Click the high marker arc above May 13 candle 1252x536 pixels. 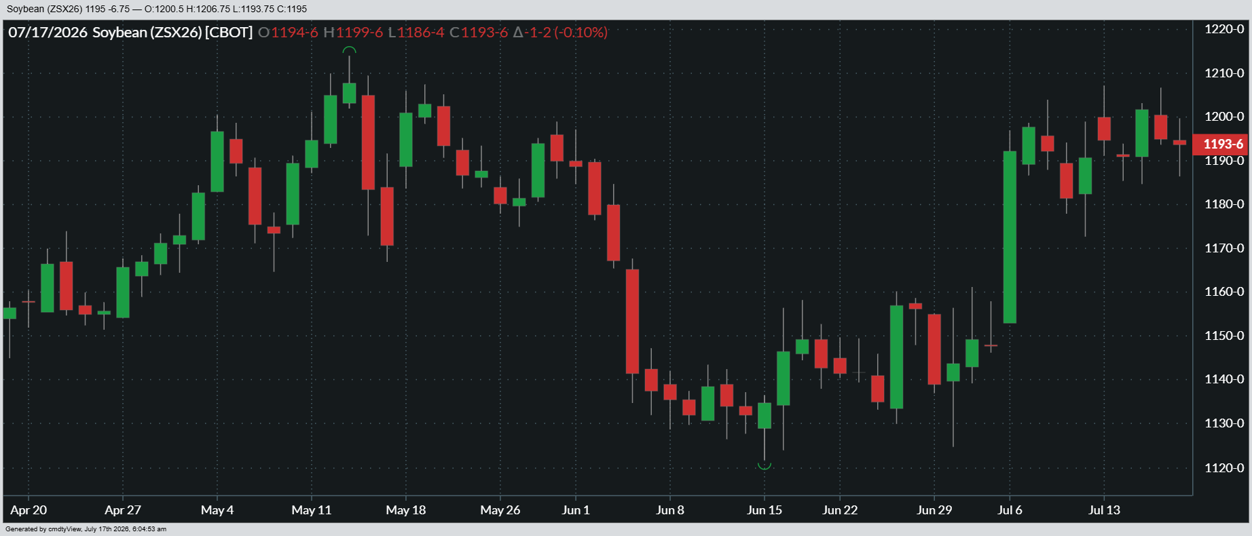349,50
